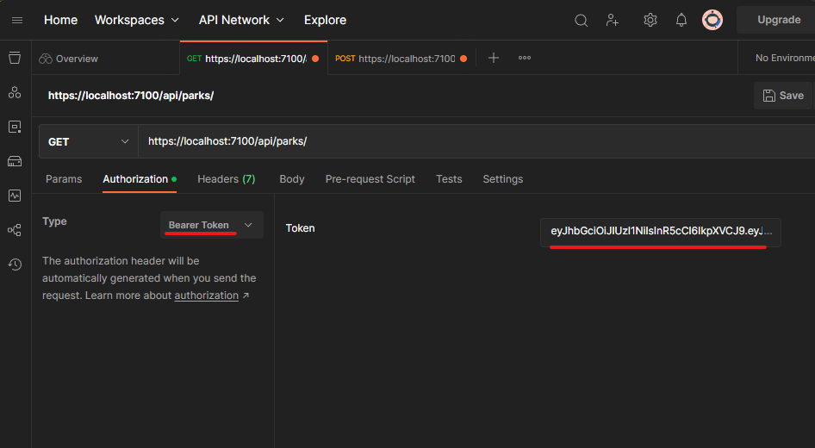815x448 pixels.
Task: Open the Body tab
Action: (292, 179)
